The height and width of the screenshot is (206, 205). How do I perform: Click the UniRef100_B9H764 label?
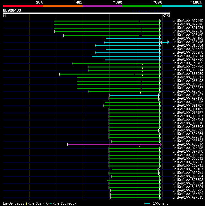tap(188, 134)
